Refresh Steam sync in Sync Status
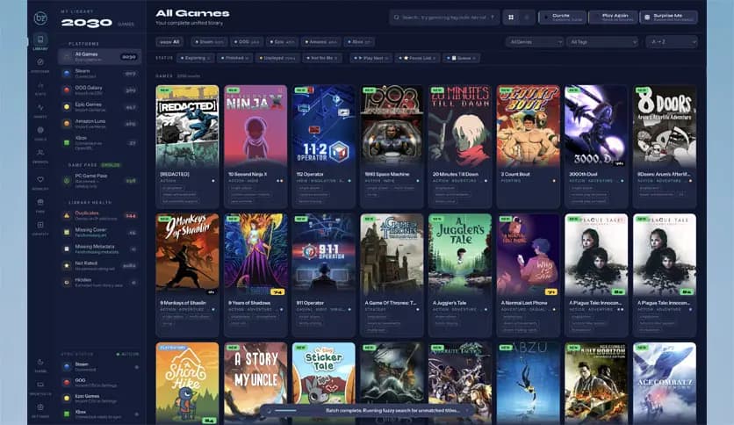The width and height of the screenshot is (734, 425). tap(136, 367)
